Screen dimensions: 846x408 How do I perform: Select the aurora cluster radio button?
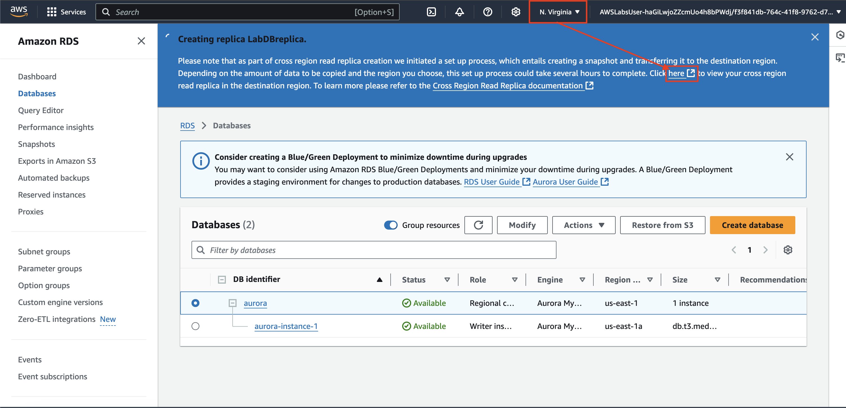195,303
